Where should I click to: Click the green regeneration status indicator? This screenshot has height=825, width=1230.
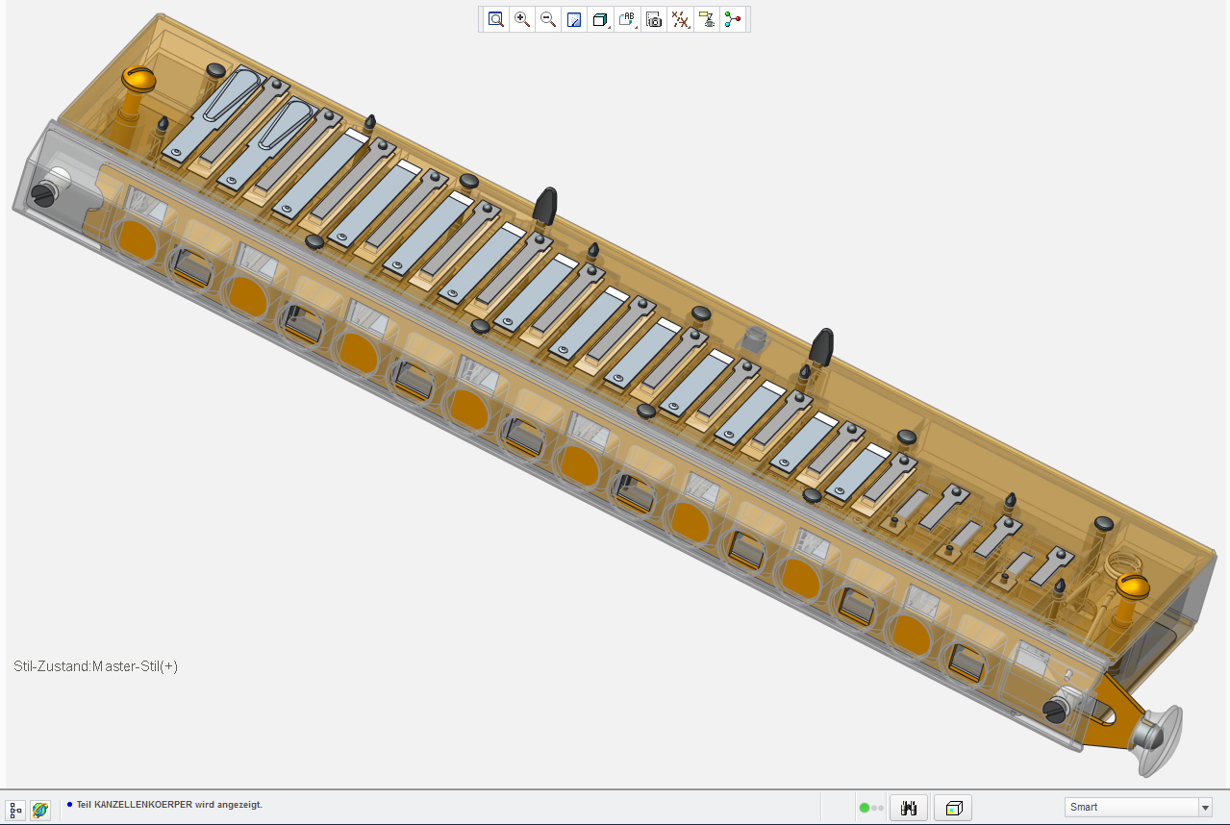864,808
